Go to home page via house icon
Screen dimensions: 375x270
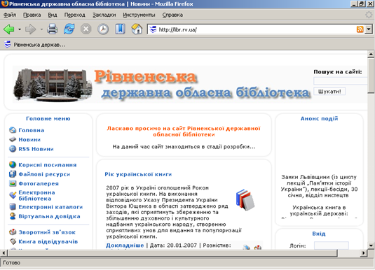137,29
